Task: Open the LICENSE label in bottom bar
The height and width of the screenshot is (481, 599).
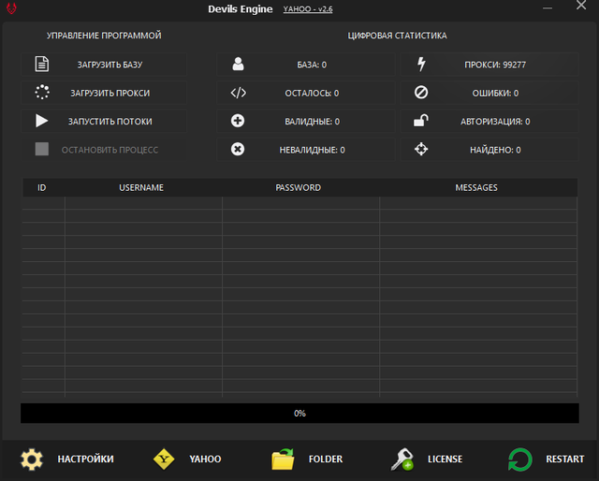Action: [446, 459]
